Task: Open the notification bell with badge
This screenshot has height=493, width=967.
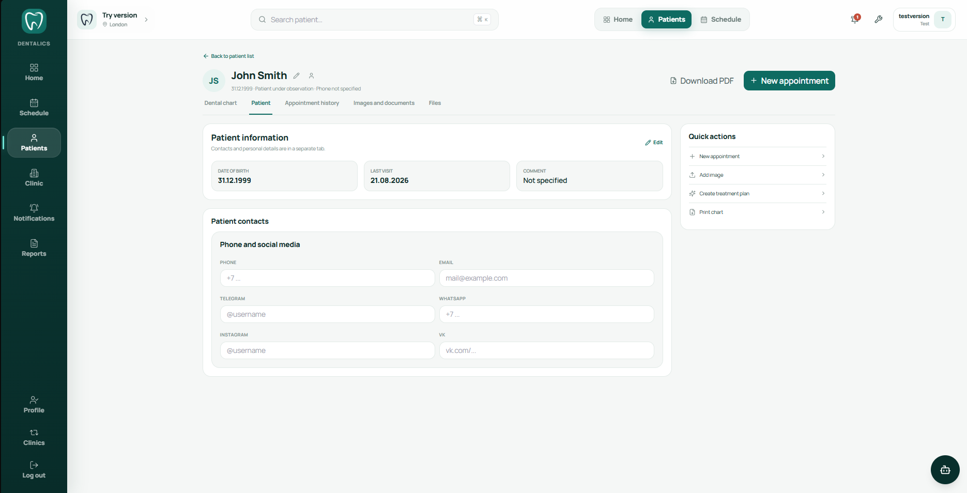Action: (x=855, y=19)
